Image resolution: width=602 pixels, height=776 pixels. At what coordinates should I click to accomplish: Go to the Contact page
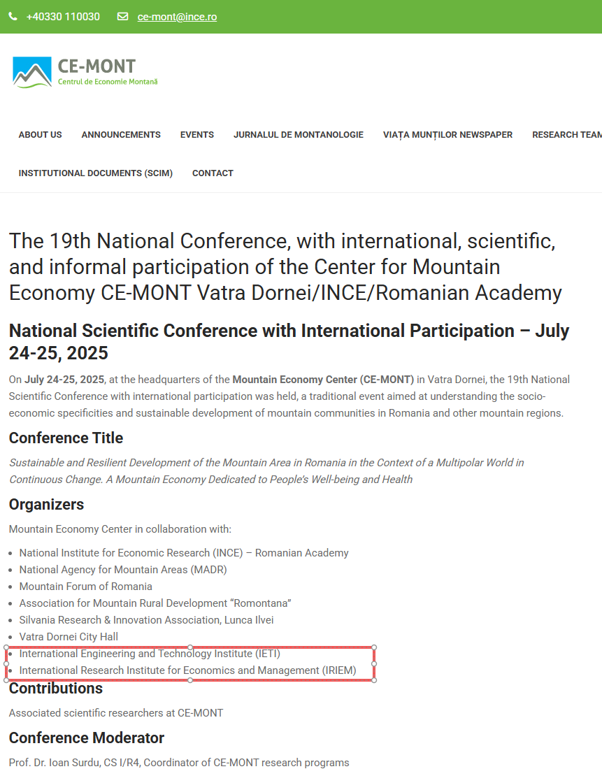[x=213, y=173]
